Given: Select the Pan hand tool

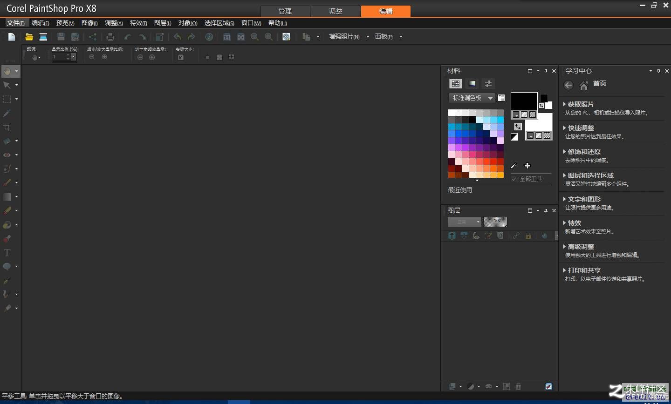Looking at the screenshot, I should (7, 71).
